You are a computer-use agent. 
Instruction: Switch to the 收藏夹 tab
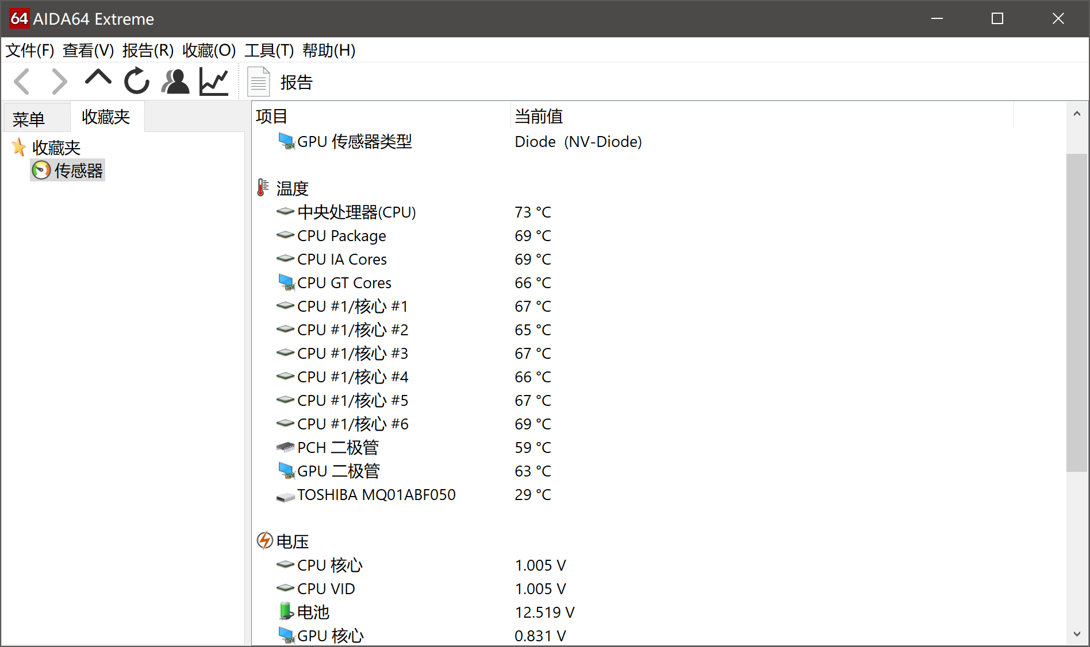106,117
